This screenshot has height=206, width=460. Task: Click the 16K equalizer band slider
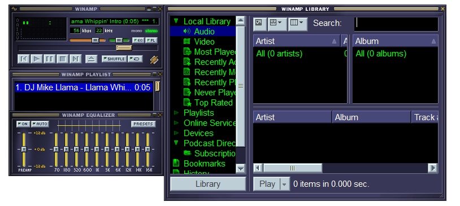pos(147,149)
